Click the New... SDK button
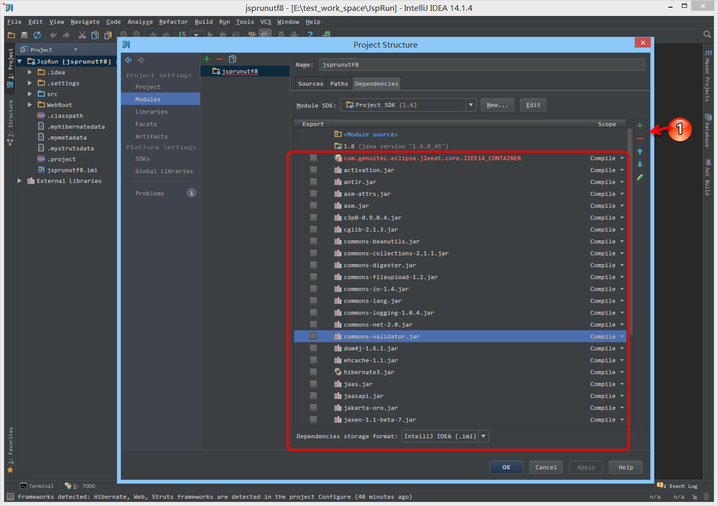This screenshot has height=506, width=718. (497, 105)
